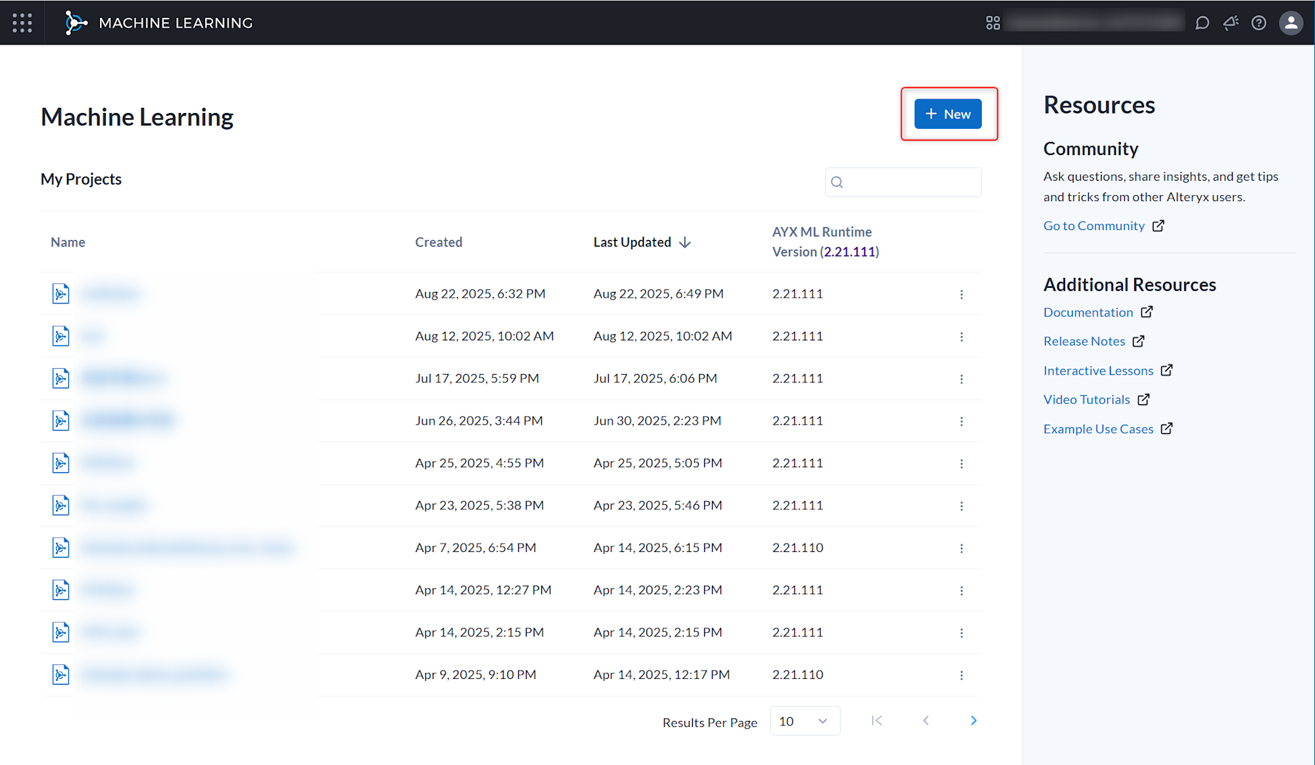Viewport: 1315px width, 765px height.
Task: Click project file icon in Apr 25, 2025 row
Action: (x=60, y=463)
